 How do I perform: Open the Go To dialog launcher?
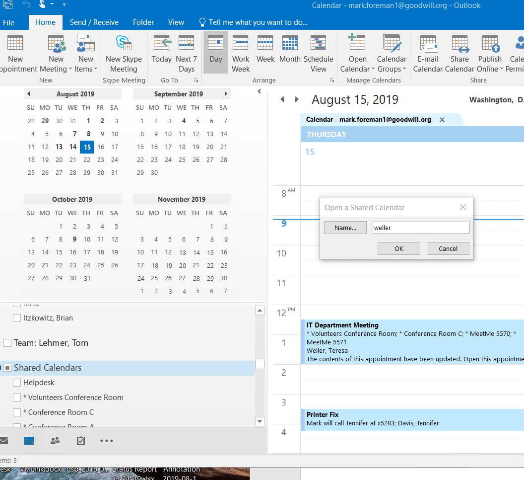pos(196,80)
